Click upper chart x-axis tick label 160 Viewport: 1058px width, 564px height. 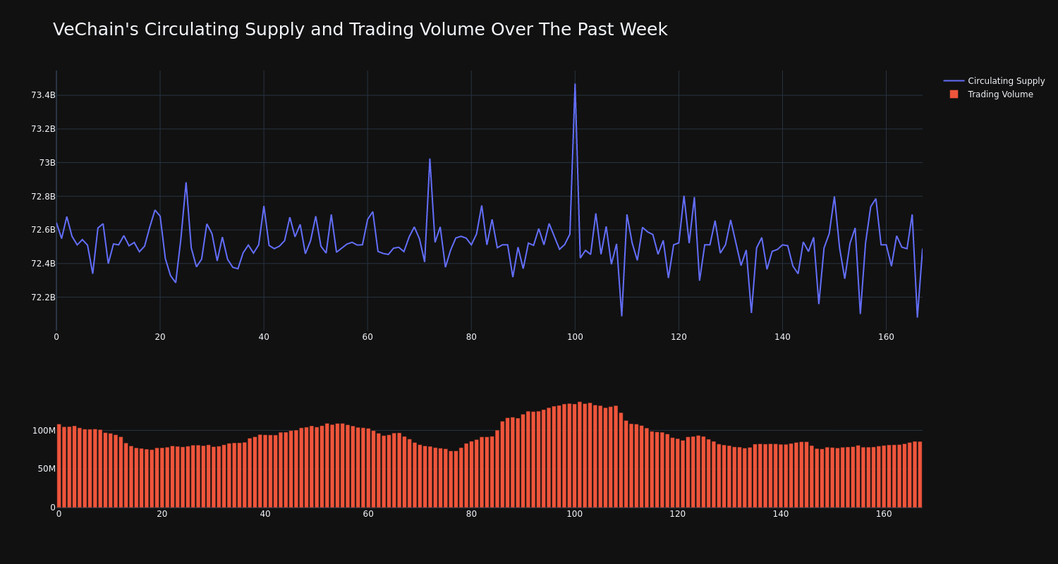(886, 337)
